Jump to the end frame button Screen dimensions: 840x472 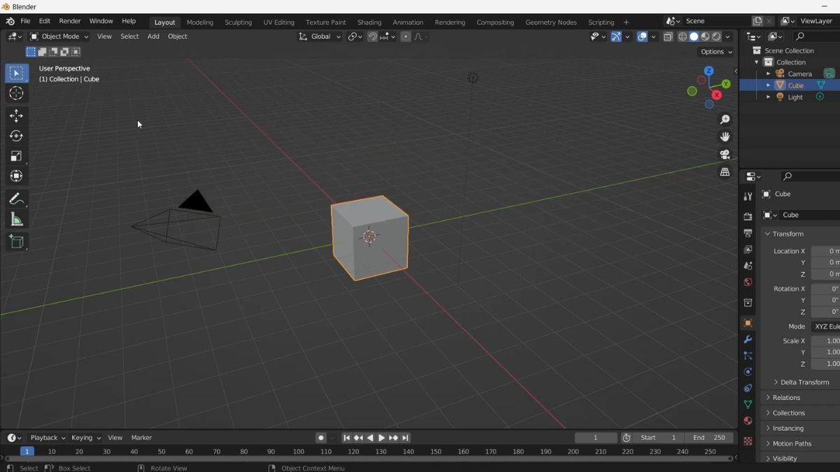tap(405, 438)
